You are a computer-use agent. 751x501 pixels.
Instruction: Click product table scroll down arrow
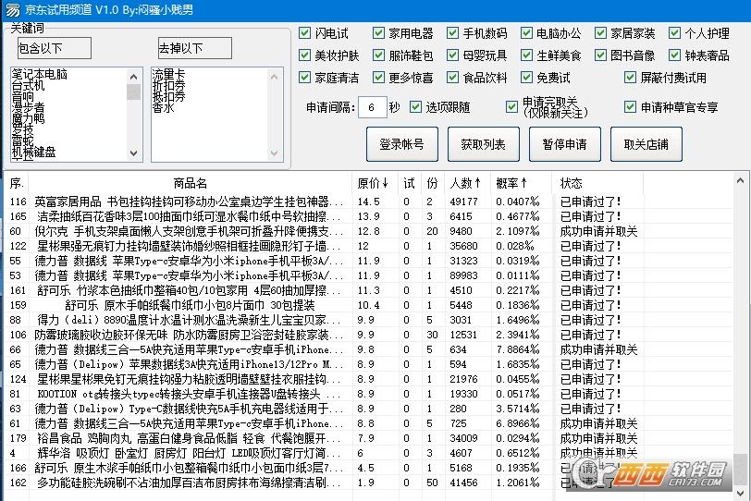[741, 493]
